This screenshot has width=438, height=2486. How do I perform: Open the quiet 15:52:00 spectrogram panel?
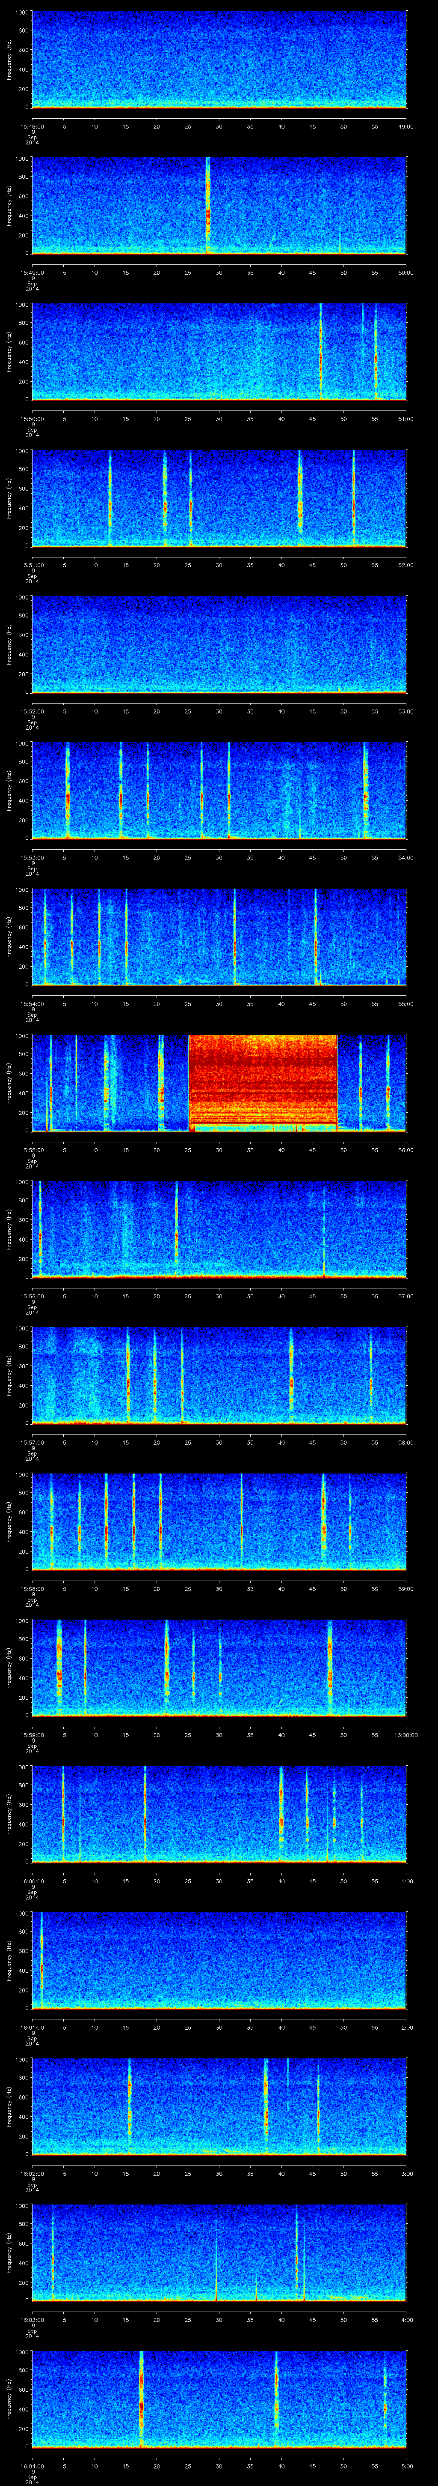tap(219, 644)
